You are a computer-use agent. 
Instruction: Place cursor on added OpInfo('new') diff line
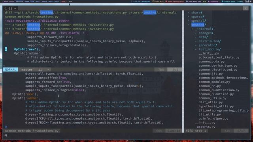click(x=27, y=49)
